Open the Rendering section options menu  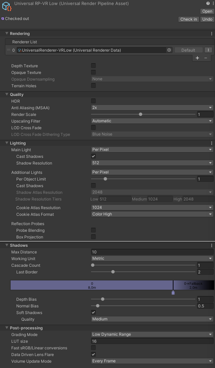point(212,33)
